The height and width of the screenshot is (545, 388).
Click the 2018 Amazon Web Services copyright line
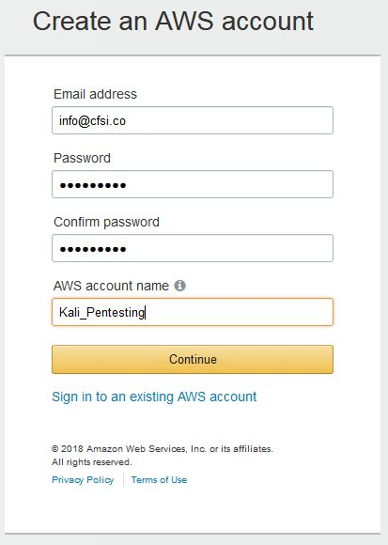pos(163,449)
